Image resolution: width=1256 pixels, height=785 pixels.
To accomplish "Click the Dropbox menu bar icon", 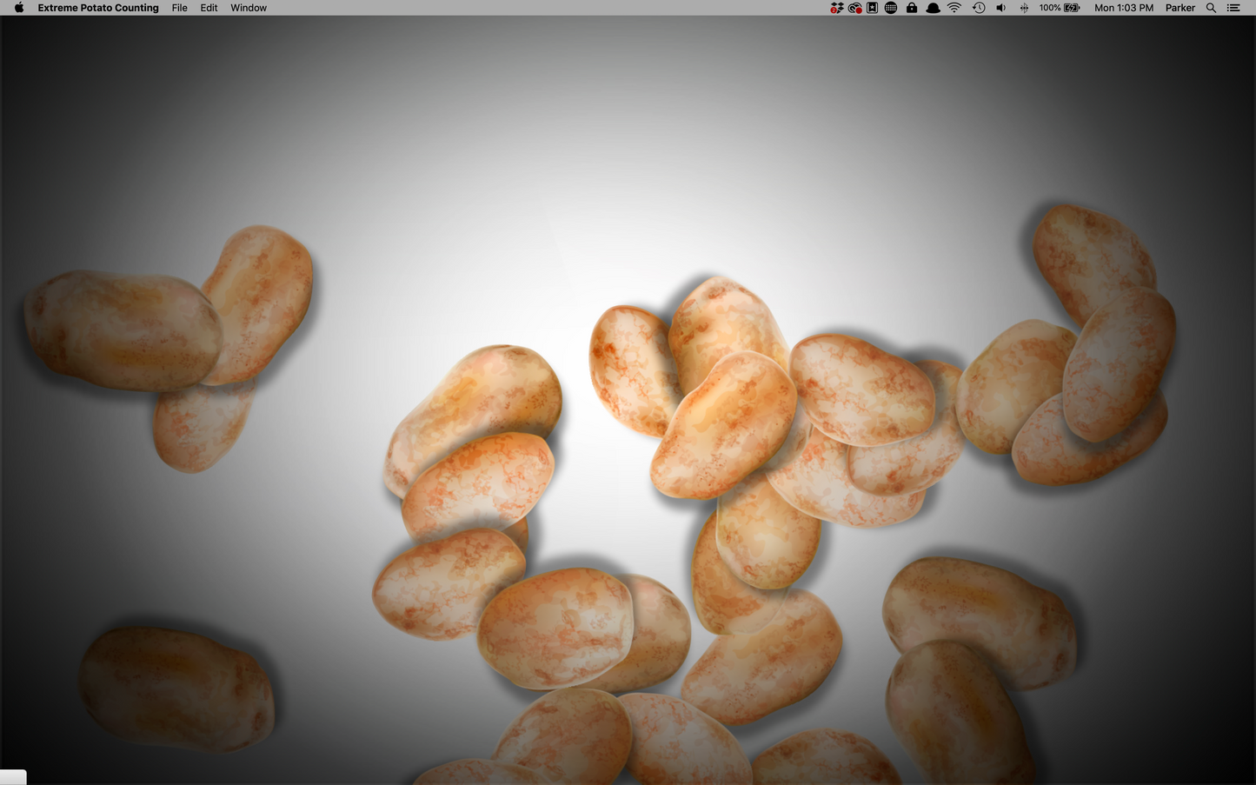I will 836,8.
